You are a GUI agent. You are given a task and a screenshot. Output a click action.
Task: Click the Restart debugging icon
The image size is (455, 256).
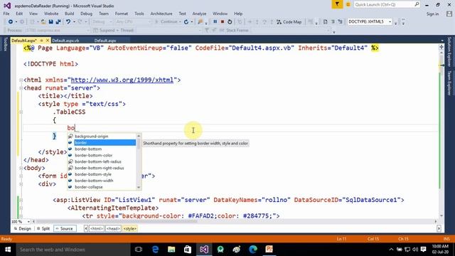tap(230, 22)
